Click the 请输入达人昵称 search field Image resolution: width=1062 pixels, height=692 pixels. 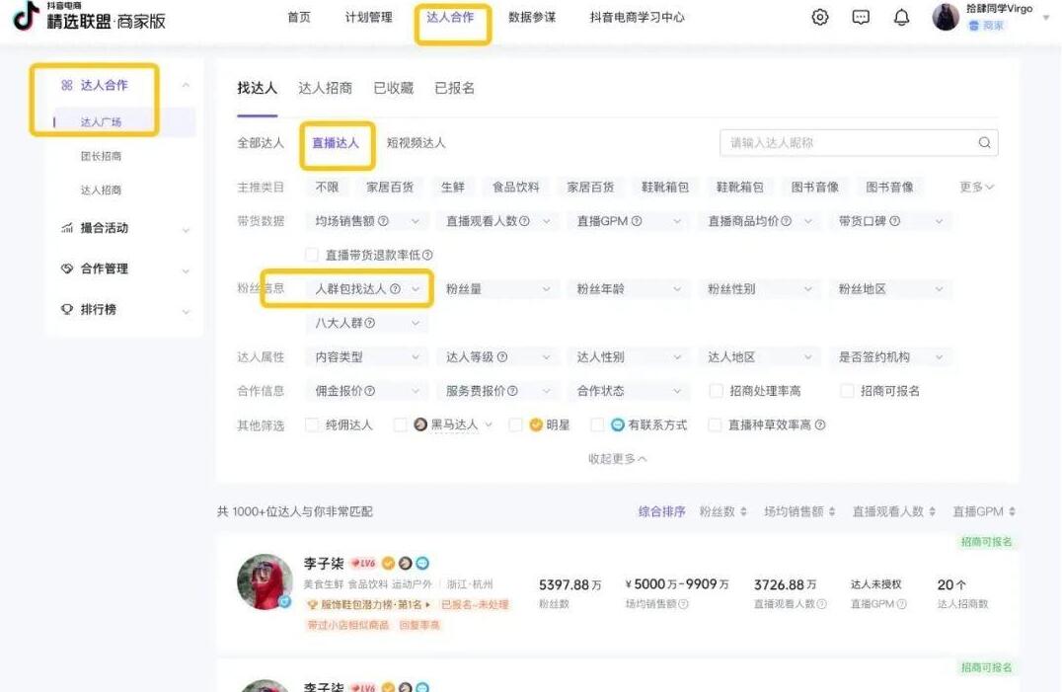tap(859, 143)
